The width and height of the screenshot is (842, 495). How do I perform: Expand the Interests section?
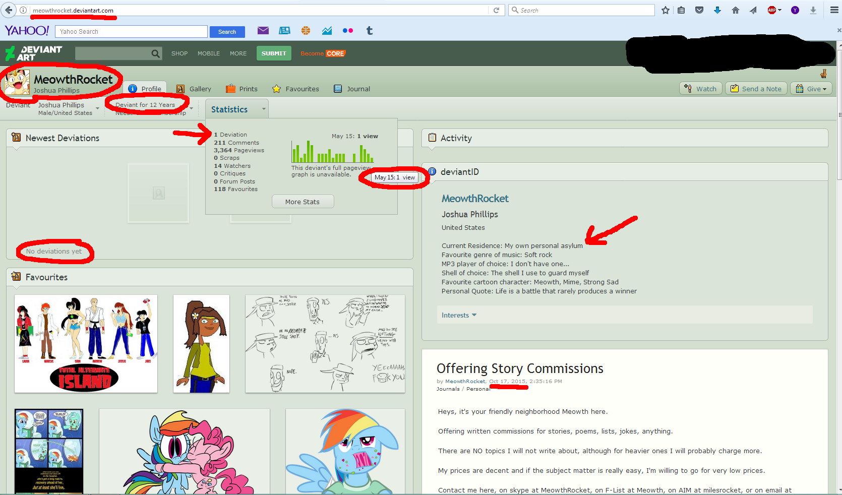point(459,315)
